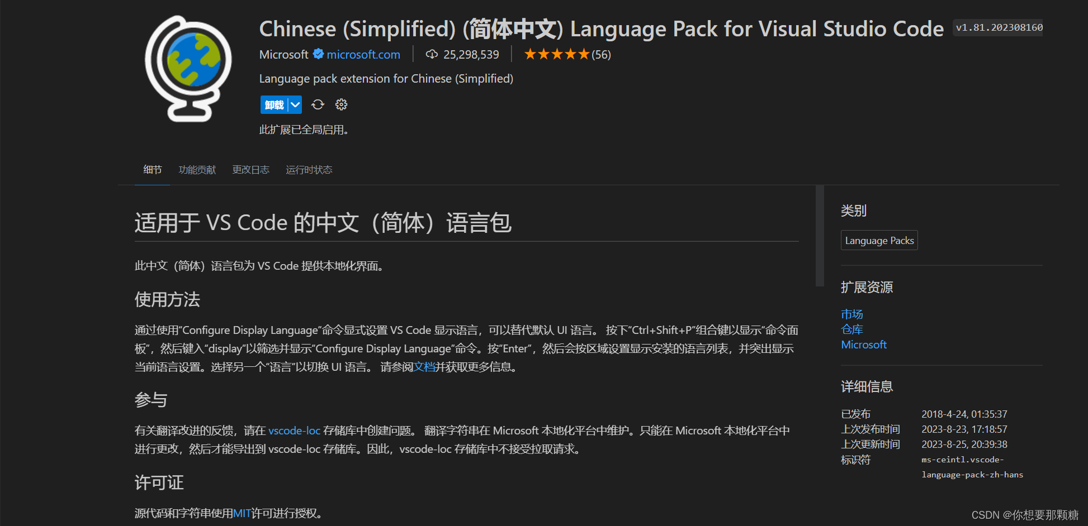Click the vertical scrollbar of the details pane

pos(820,236)
